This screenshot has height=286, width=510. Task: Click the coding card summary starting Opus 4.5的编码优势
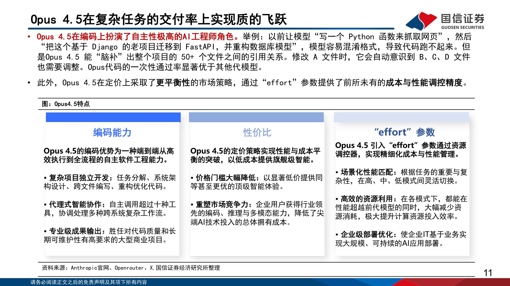click(109, 155)
